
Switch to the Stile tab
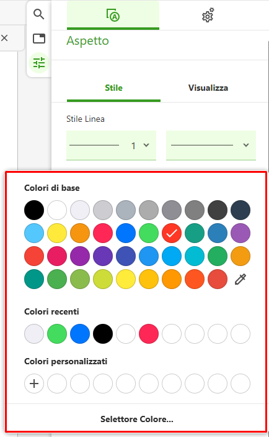[113, 88]
